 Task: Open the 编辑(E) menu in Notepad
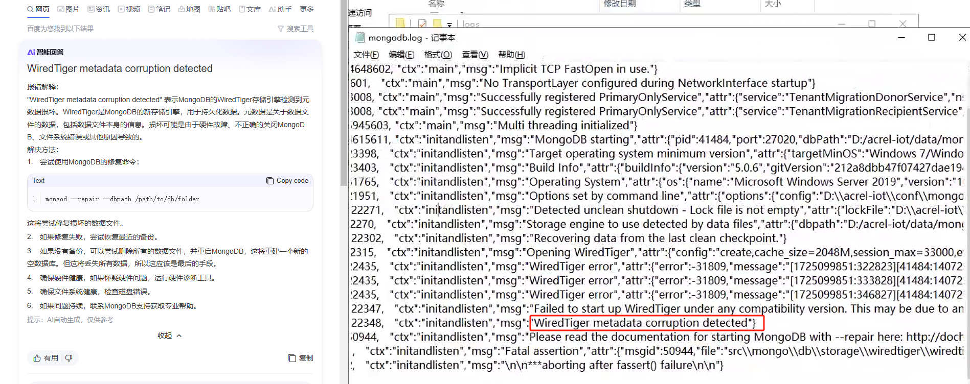tap(401, 55)
